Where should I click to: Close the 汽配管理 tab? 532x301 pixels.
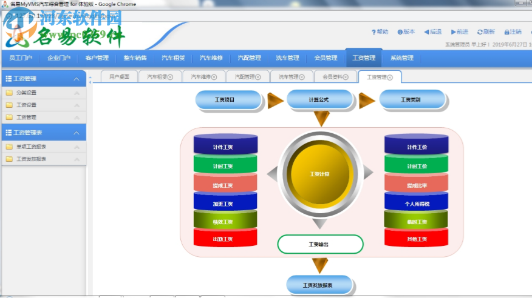pyautogui.click(x=258, y=77)
